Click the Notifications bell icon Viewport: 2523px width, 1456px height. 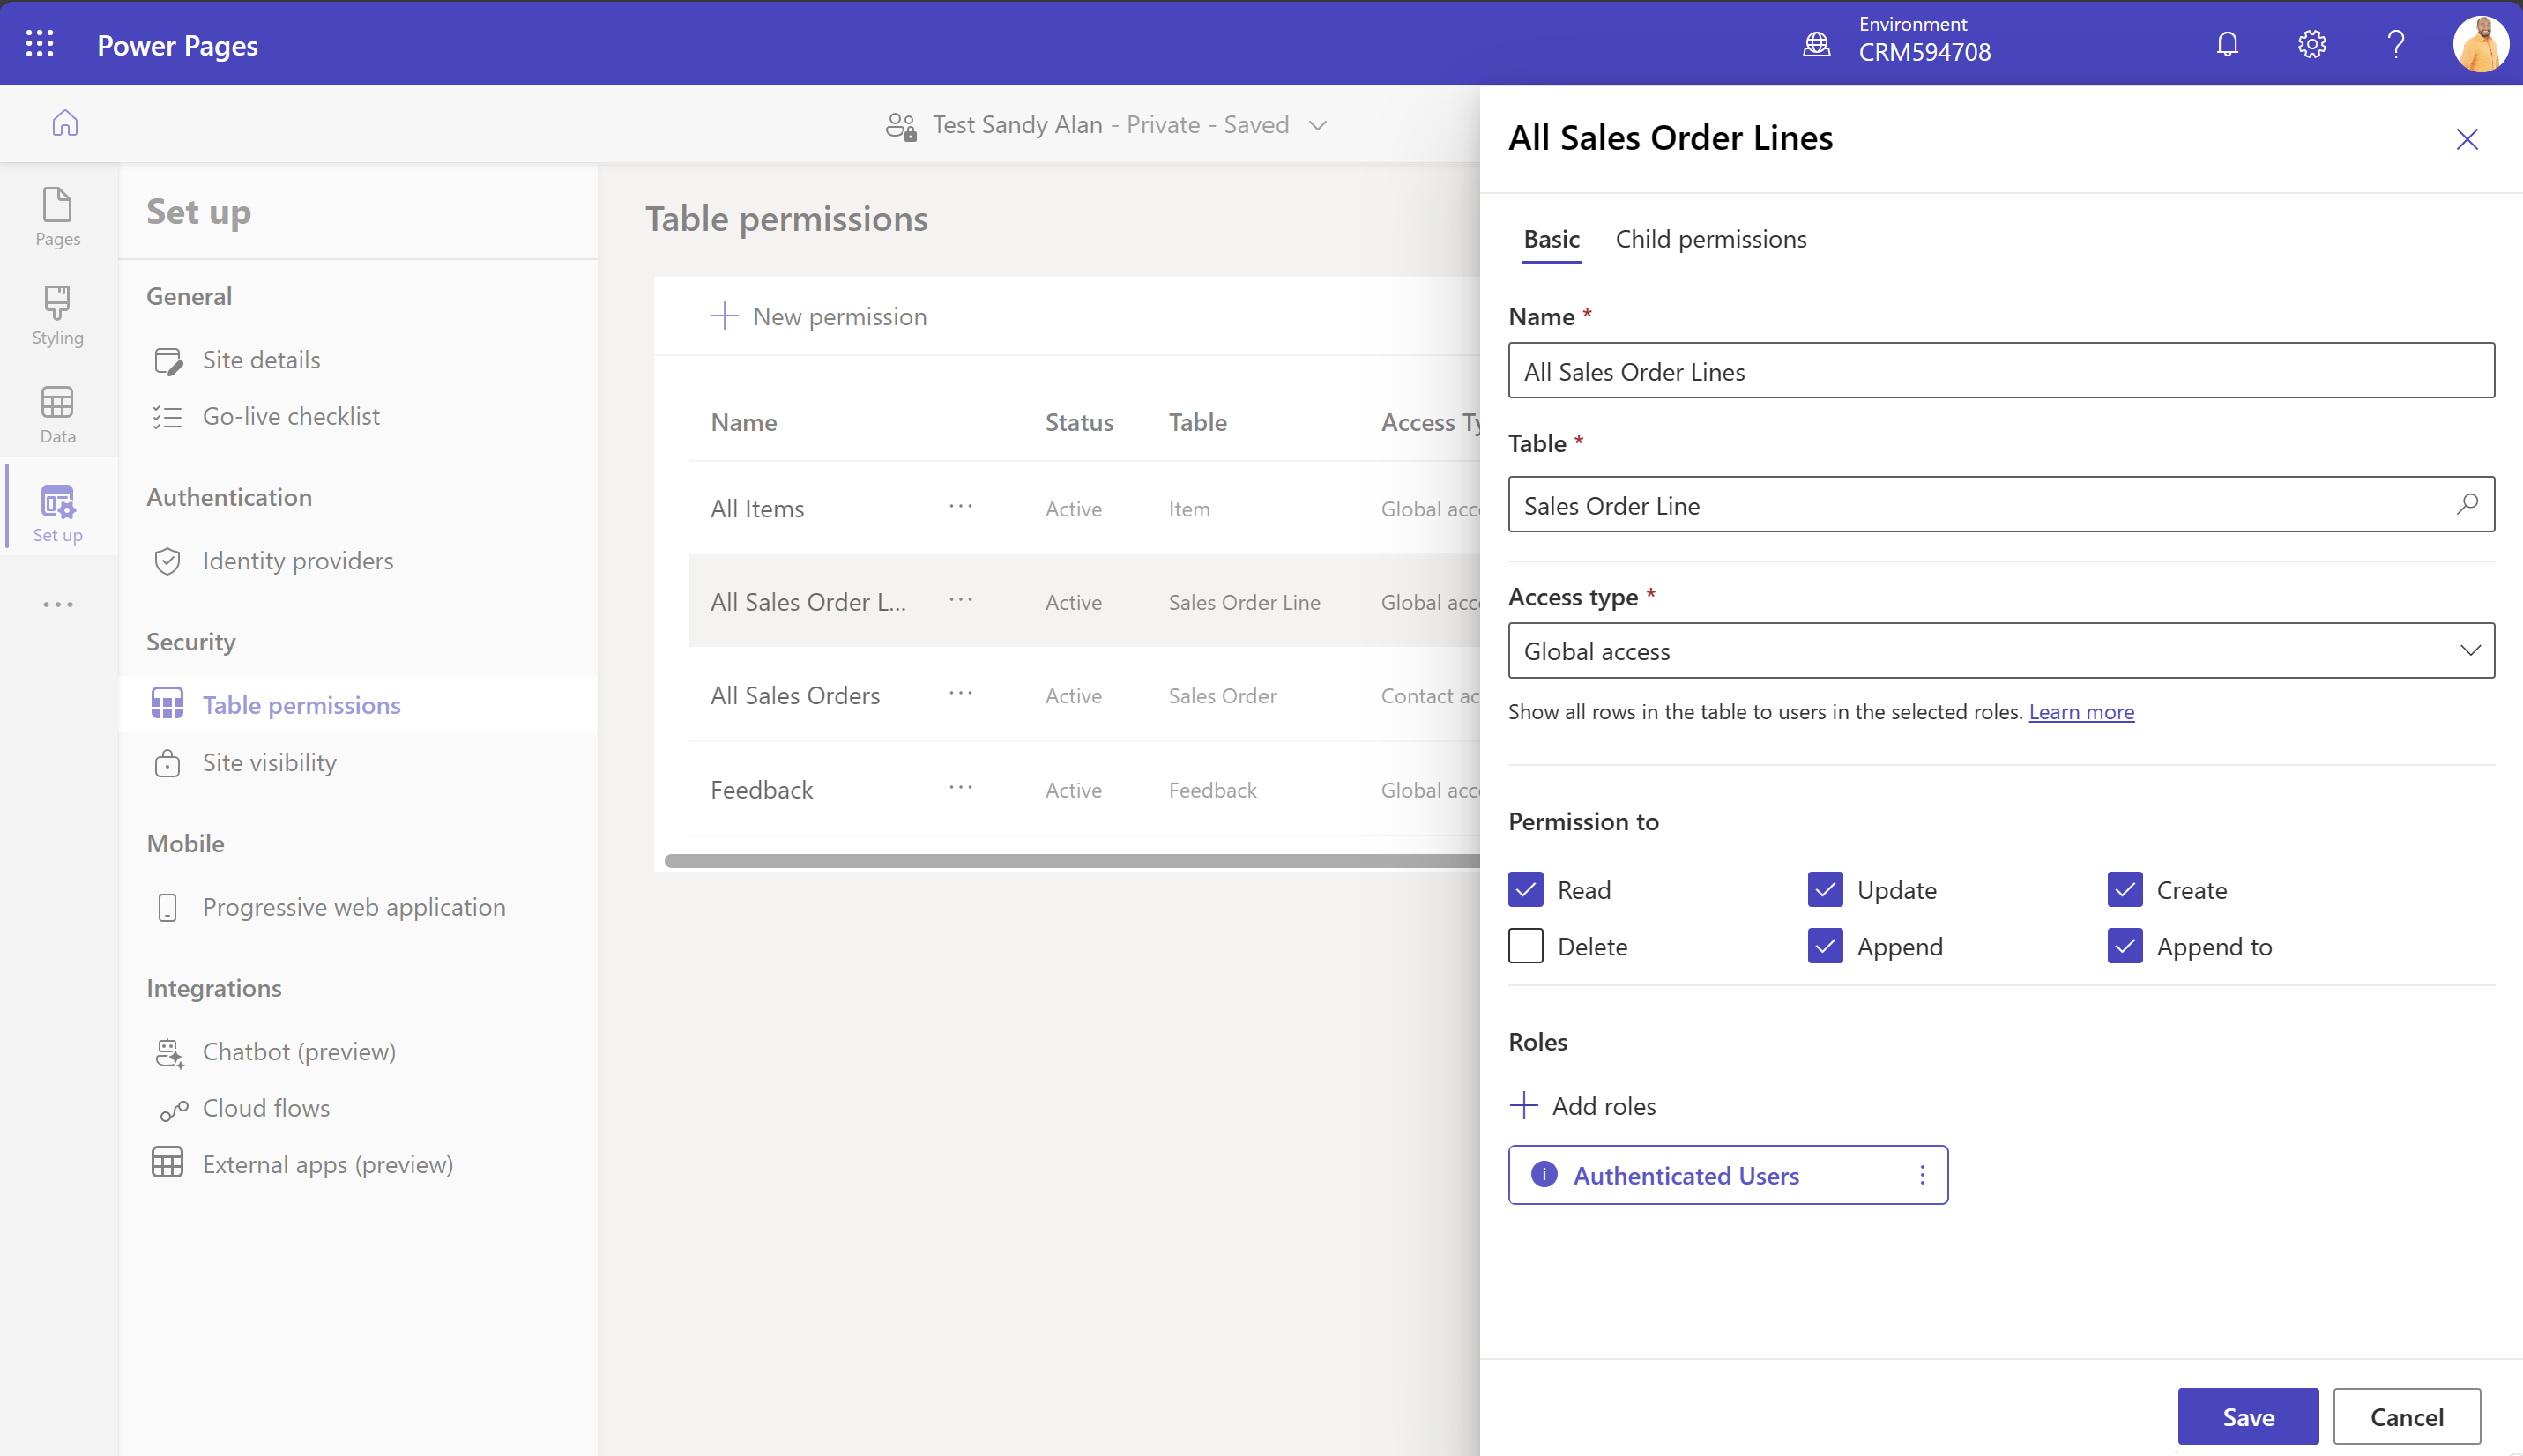pos(2227,45)
